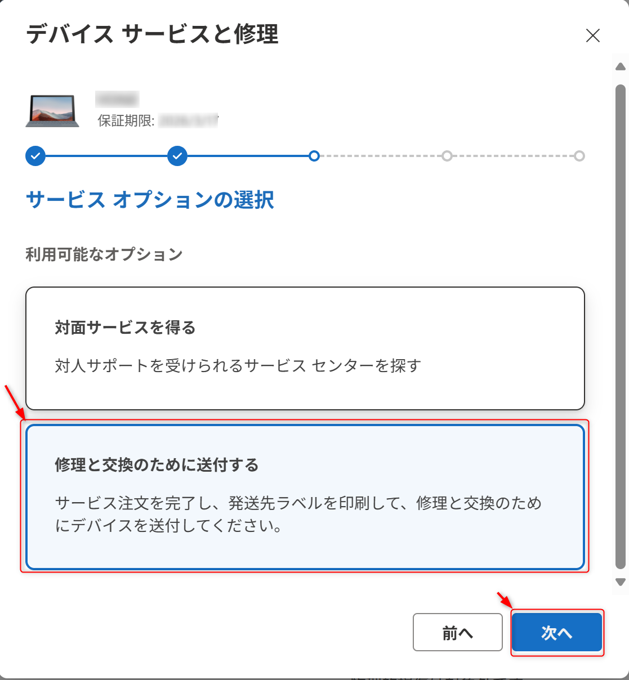Click the vertical scrollbar thumb
Viewport: 629px width, 680px height.
pos(621,326)
